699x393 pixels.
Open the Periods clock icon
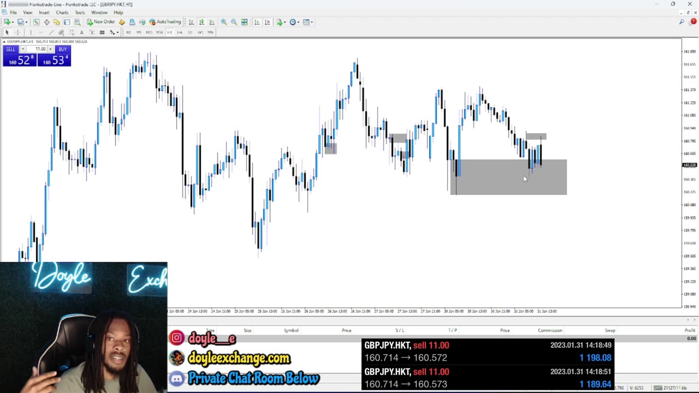292,22
